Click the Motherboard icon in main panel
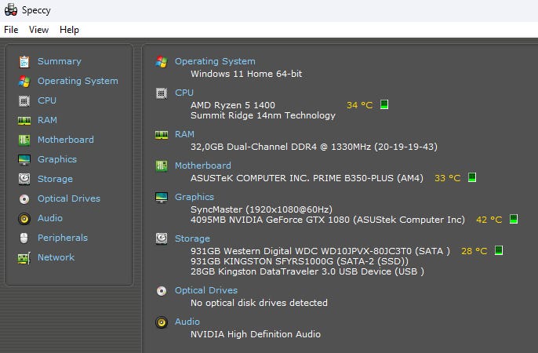 click(x=162, y=166)
